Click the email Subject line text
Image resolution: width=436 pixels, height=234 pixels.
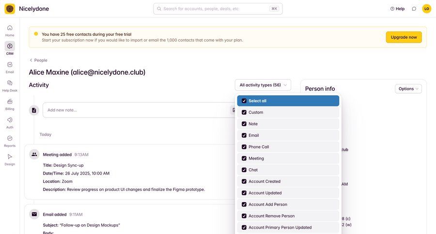point(81,225)
